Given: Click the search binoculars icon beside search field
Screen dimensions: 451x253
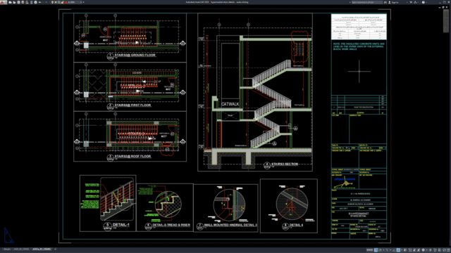Looking at the screenshot, I should (x=385, y=2).
